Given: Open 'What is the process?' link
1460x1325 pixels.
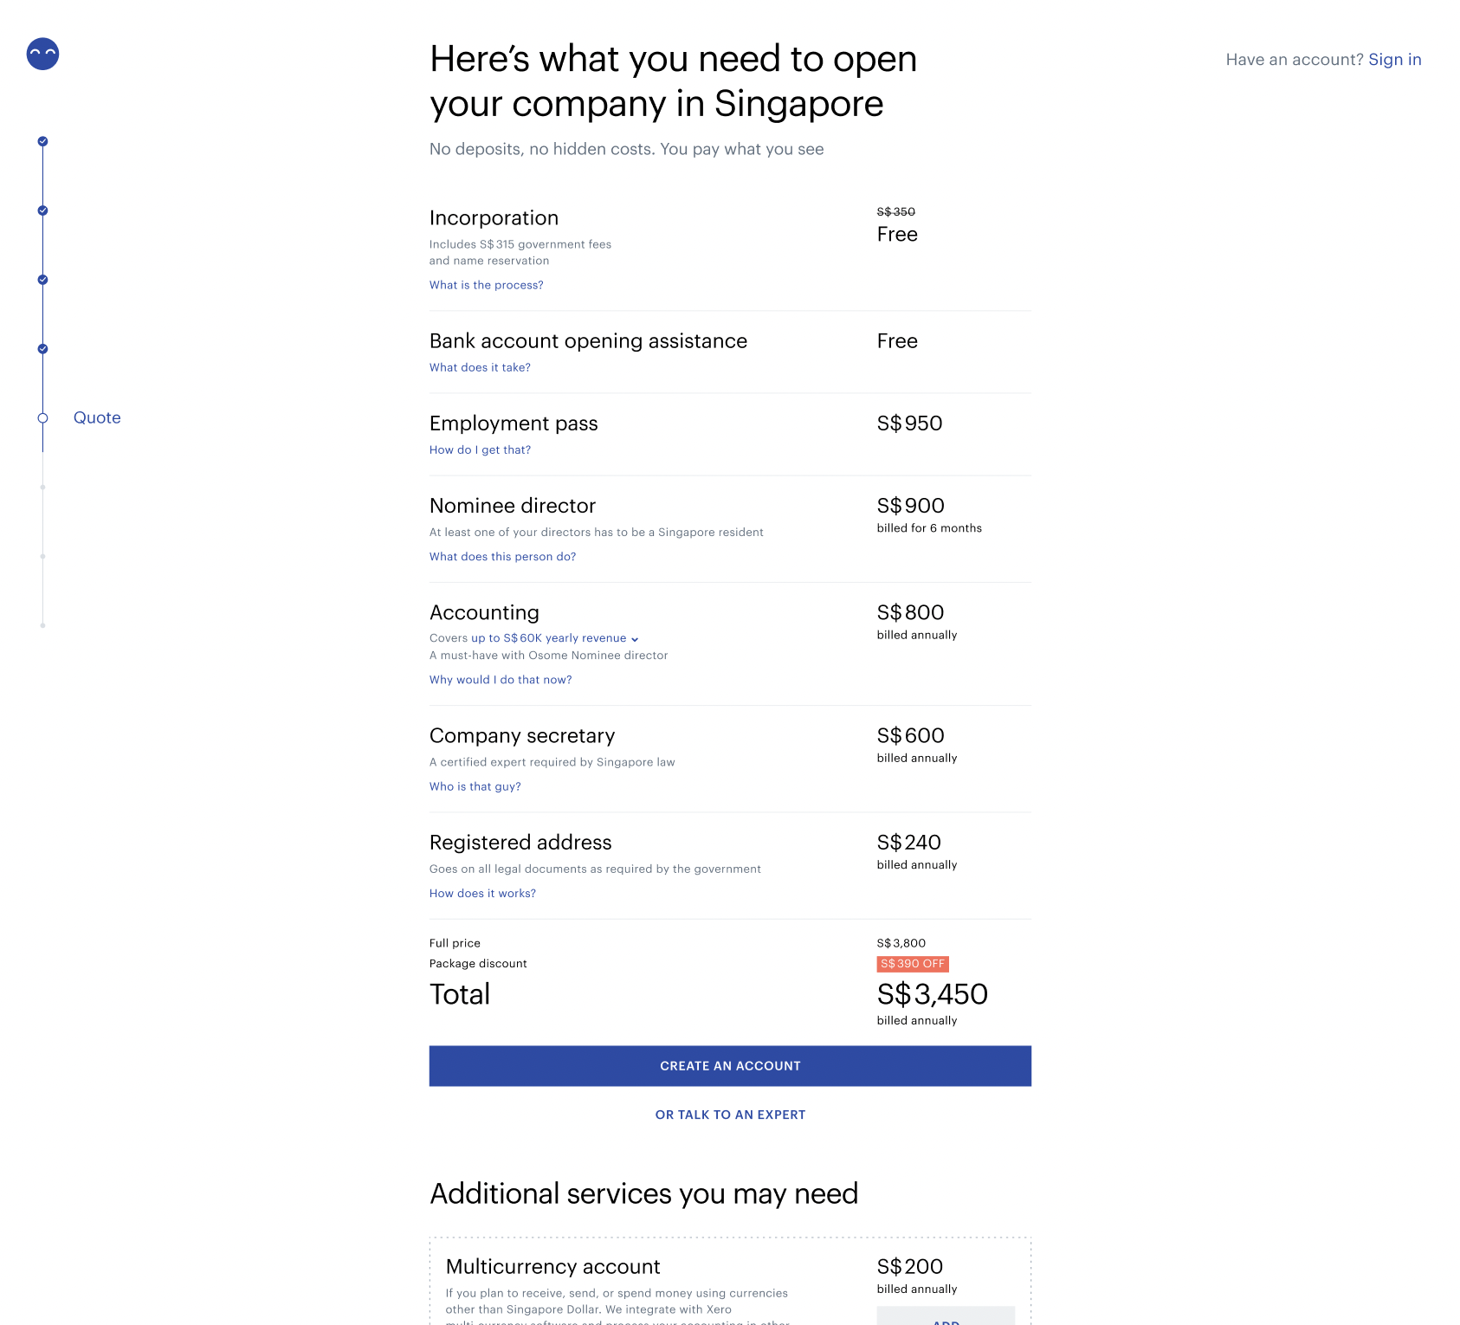Looking at the screenshot, I should coord(486,285).
